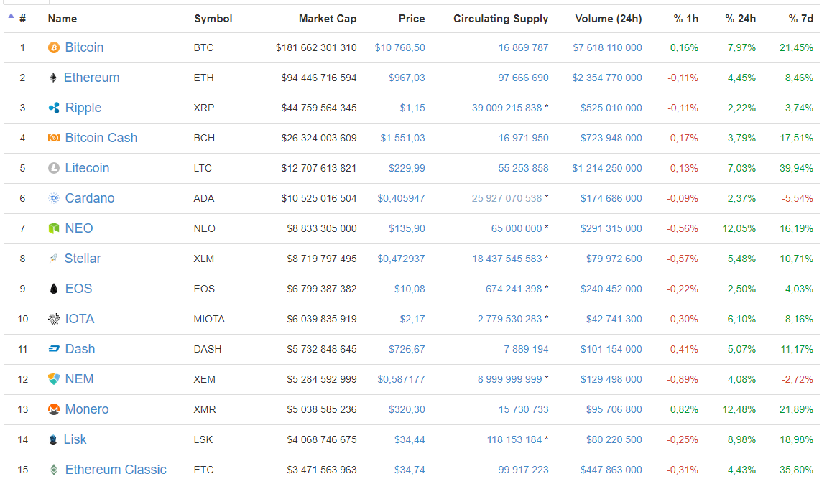
Task: Click Litecoin price $229,99
Action: (407, 169)
